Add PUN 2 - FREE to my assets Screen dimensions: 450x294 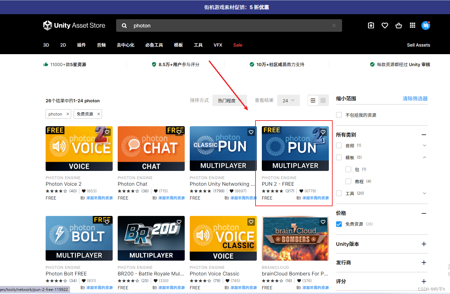[313, 198]
